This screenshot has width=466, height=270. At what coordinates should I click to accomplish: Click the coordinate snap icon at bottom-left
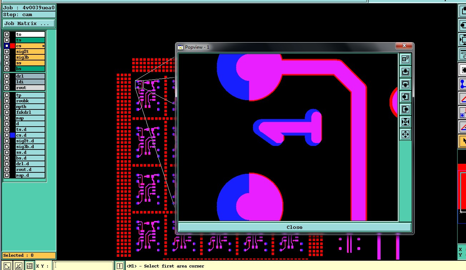click(x=7, y=266)
